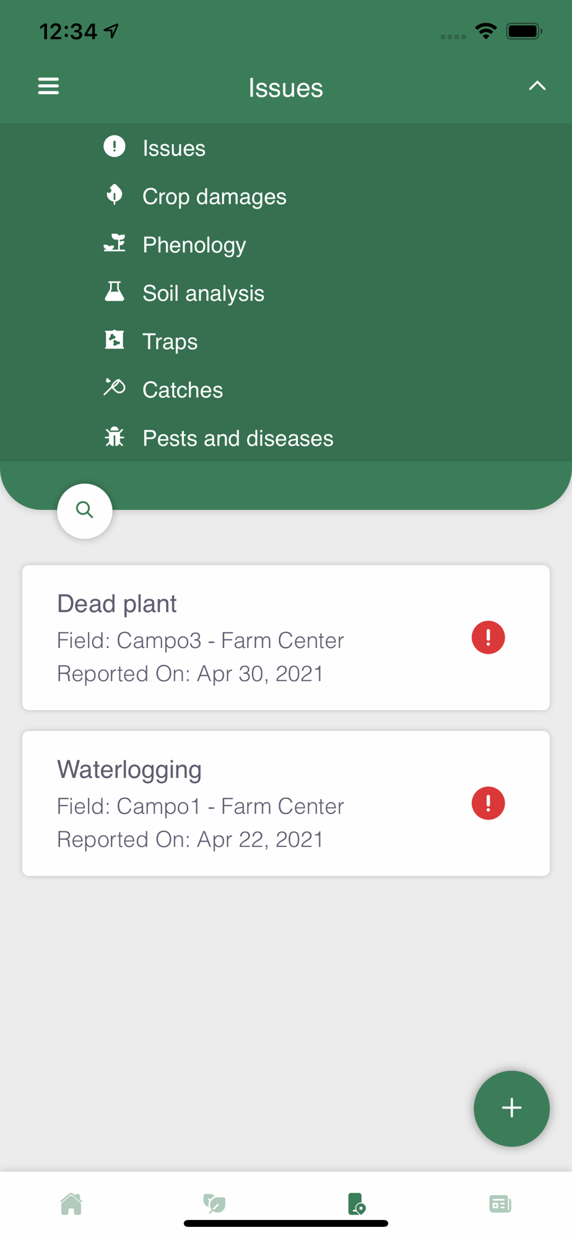Select Issues from the dropdown list
This screenshot has width=572, height=1238.
pyautogui.click(x=173, y=148)
